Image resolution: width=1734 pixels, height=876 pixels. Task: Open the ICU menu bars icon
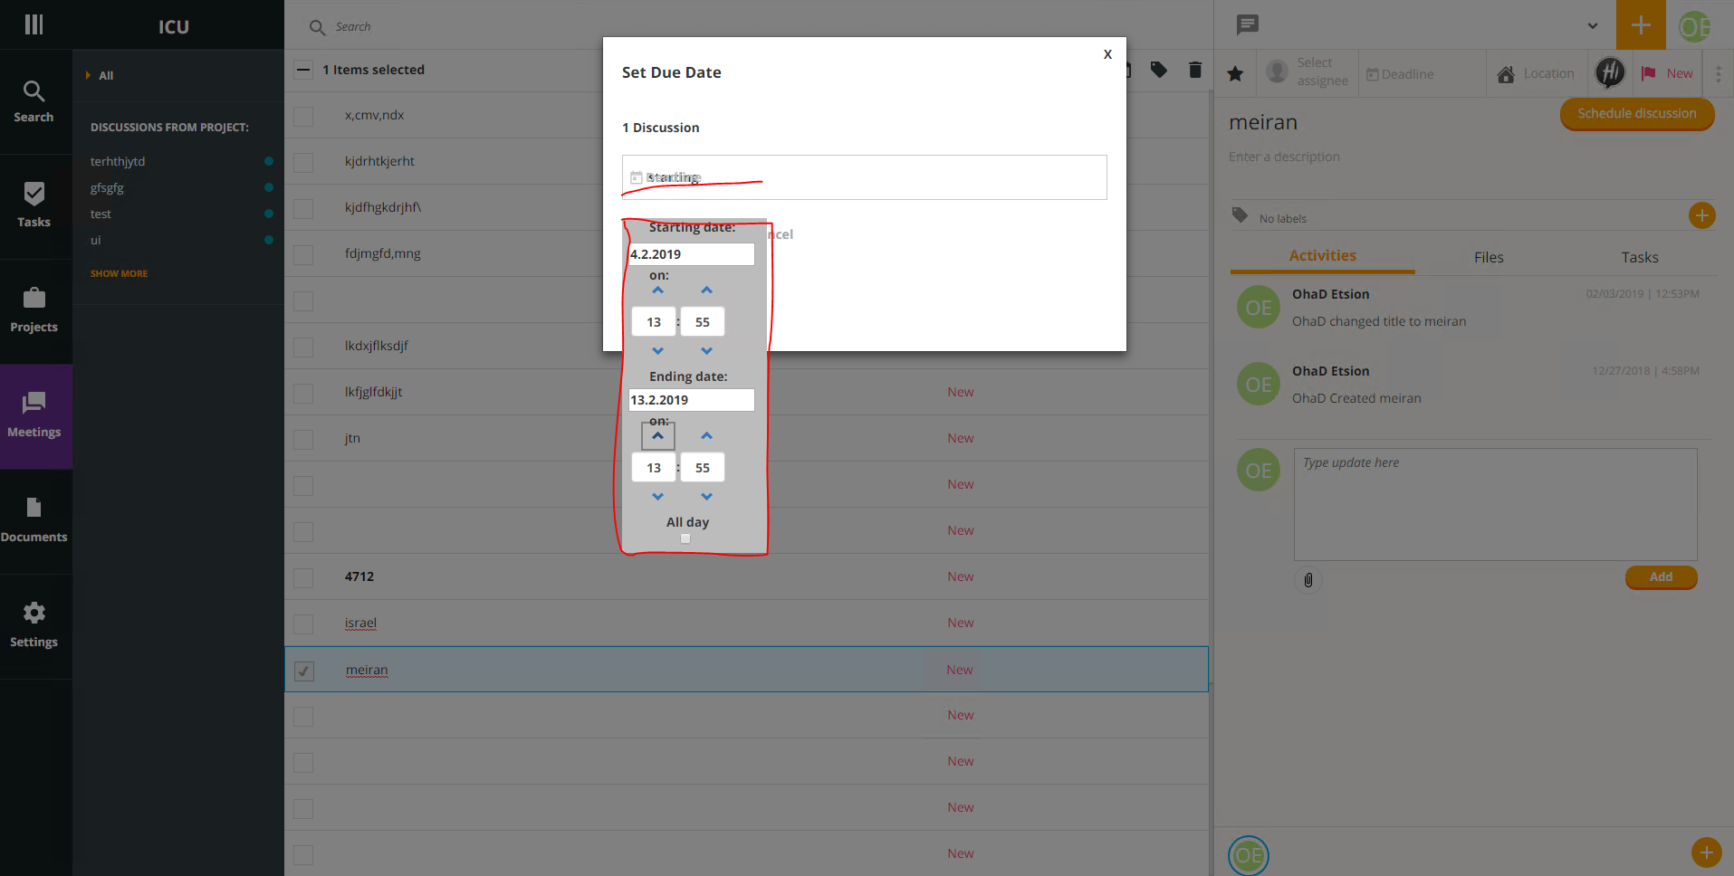click(x=34, y=24)
